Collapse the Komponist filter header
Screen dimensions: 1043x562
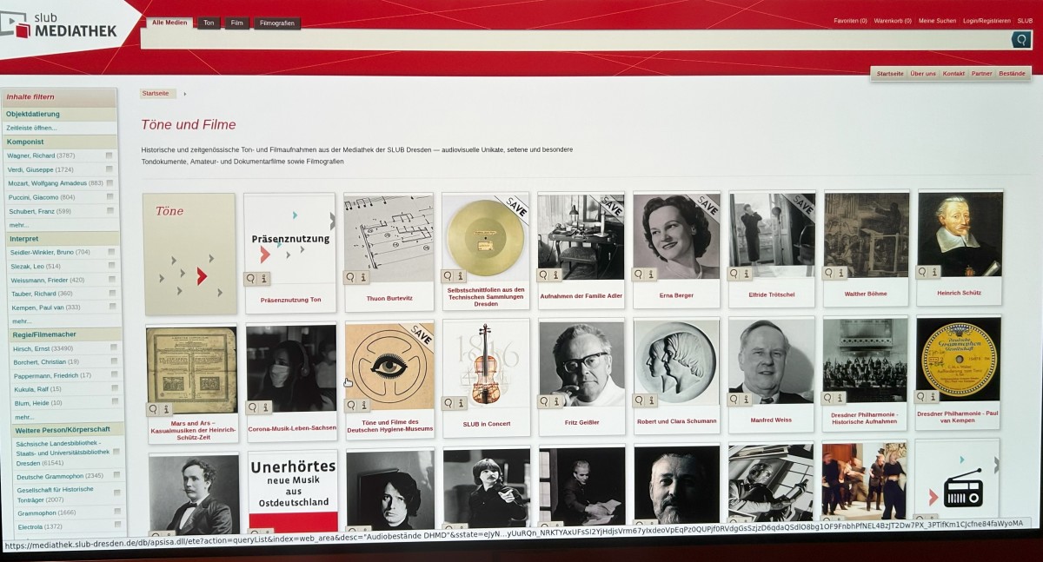pos(61,142)
